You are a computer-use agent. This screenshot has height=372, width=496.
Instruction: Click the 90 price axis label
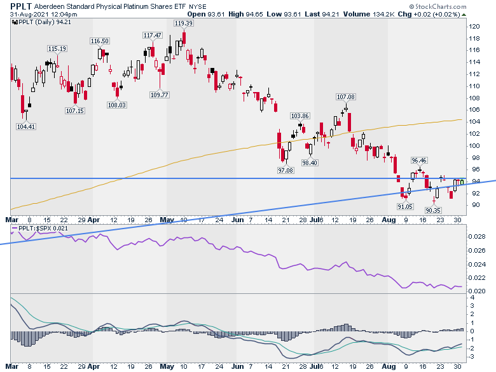(476, 205)
